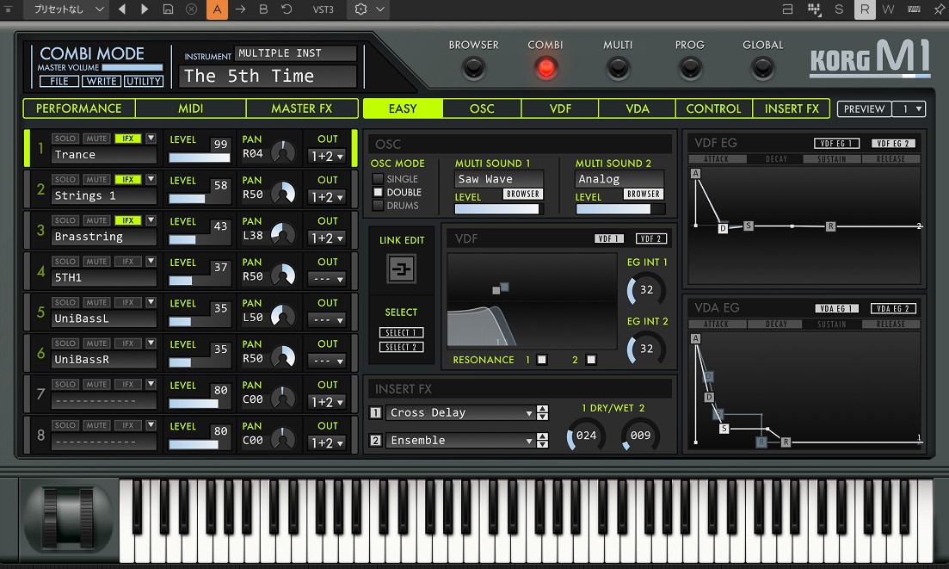Select the PROG mode button
949x569 pixels.
(689, 68)
